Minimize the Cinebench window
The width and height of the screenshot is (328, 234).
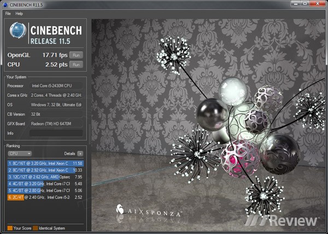pos(295,3)
